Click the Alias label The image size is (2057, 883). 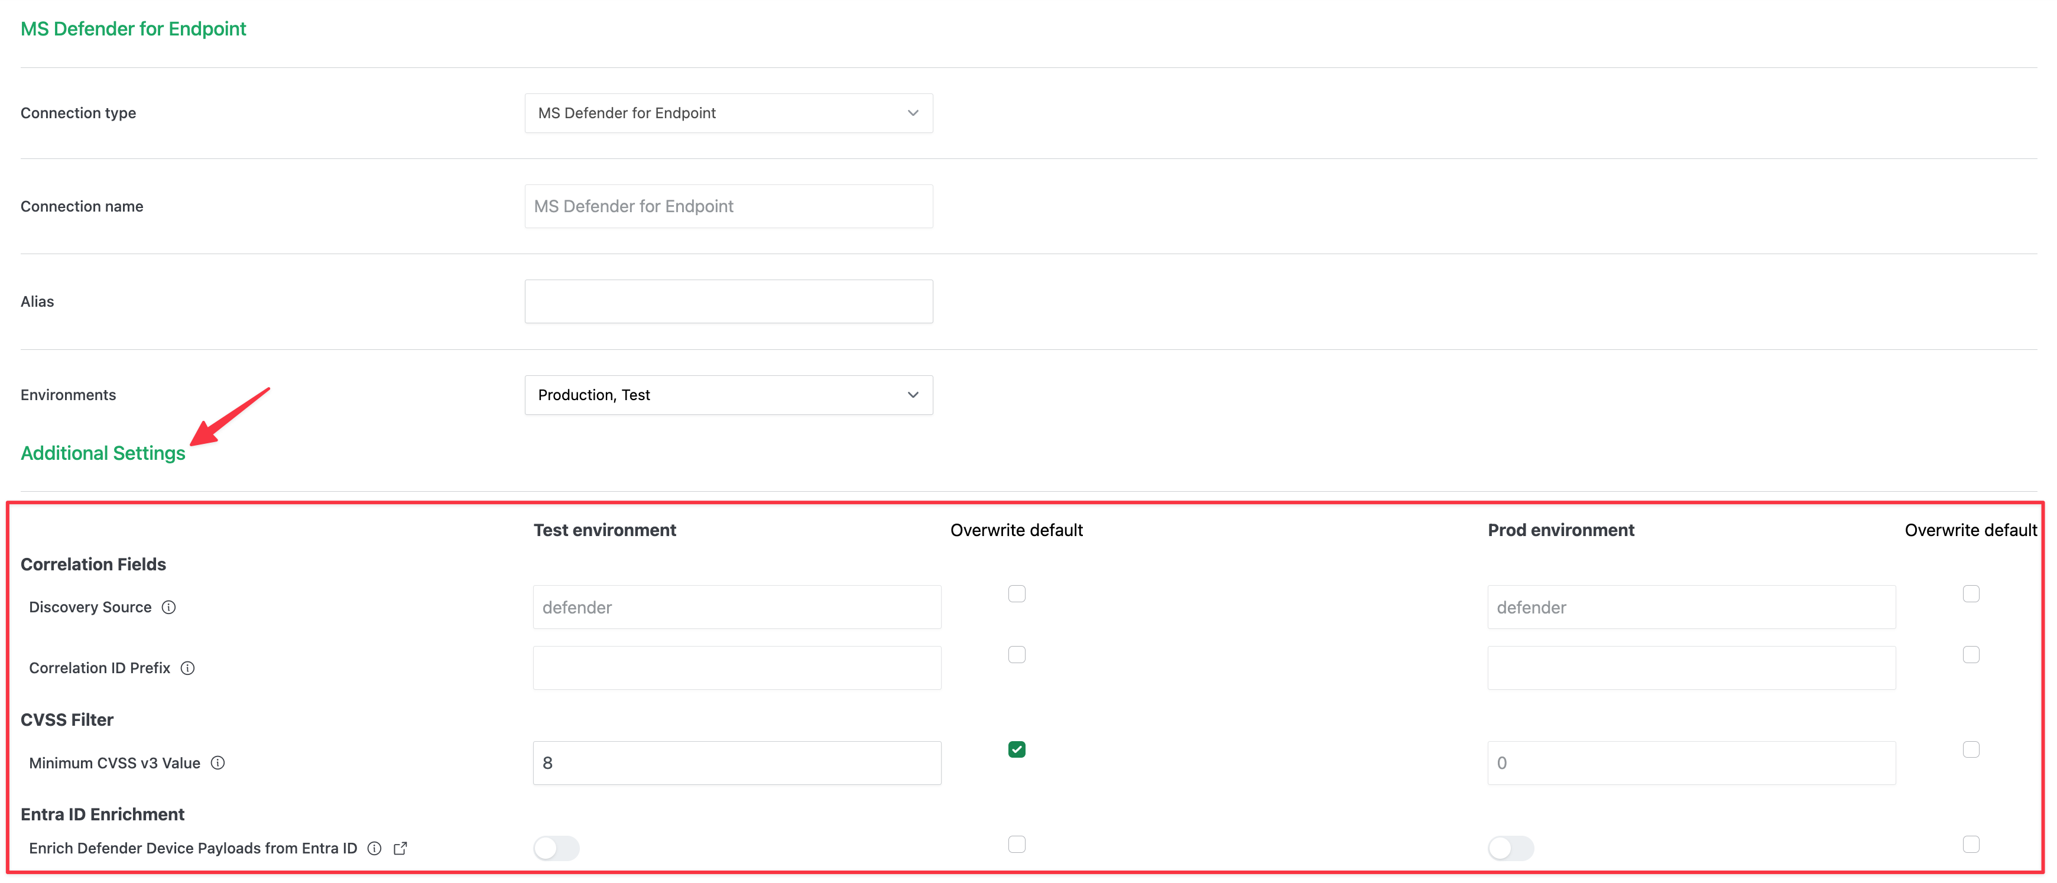(37, 302)
